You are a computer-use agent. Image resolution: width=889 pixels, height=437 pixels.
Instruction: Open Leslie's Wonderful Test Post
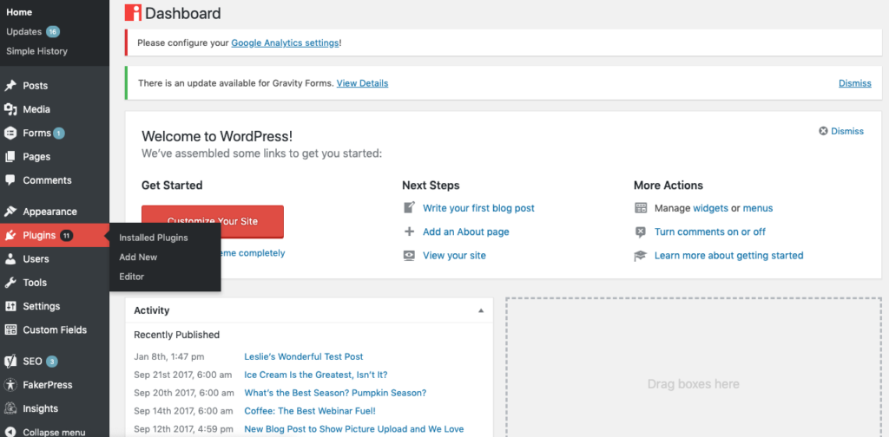pyautogui.click(x=304, y=356)
